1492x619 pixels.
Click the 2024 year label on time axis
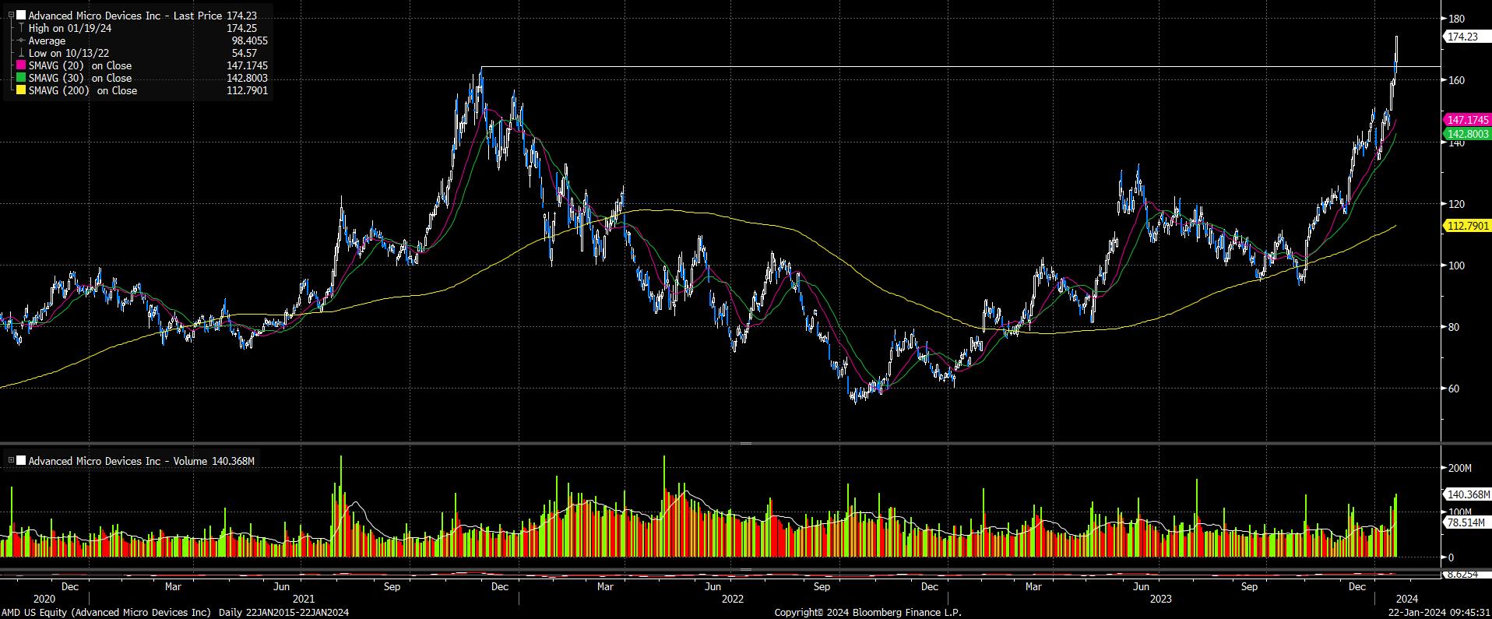coord(1407,599)
